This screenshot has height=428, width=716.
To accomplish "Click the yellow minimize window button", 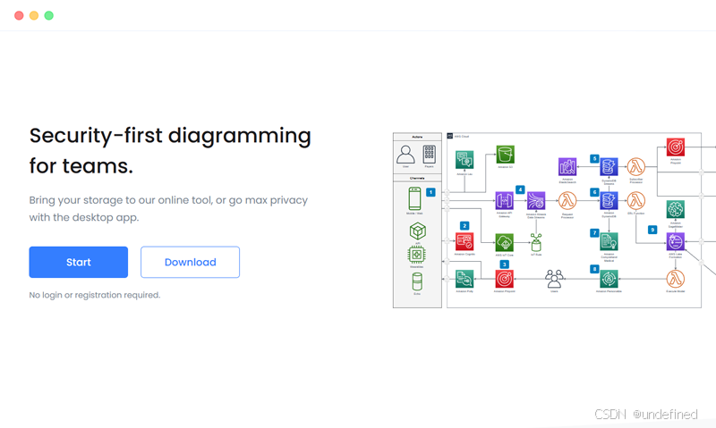I will (34, 15).
